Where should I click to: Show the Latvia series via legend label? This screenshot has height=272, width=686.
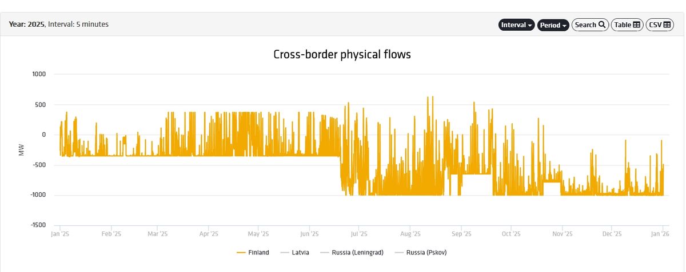click(x=300, y=253)
